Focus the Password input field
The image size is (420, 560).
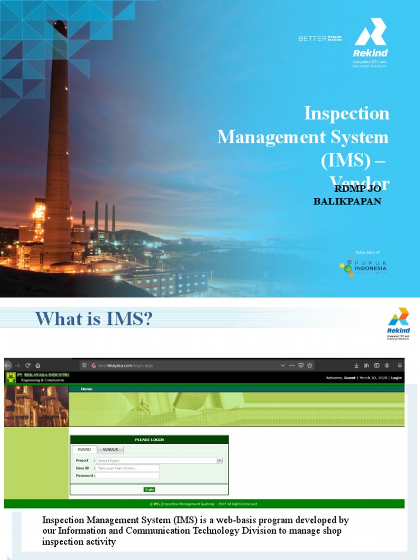127,476
